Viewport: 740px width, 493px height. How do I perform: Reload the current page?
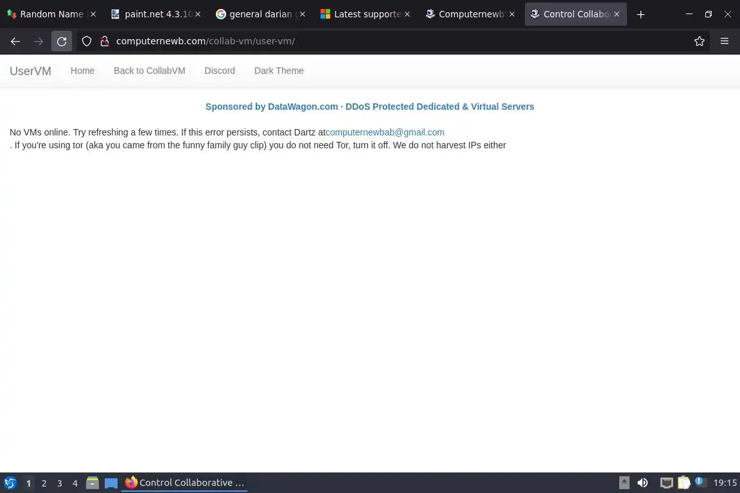click(62, 42)
